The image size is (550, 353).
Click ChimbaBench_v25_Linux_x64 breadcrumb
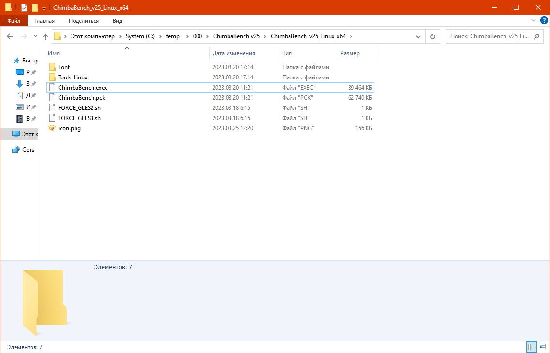pos(308,36)
